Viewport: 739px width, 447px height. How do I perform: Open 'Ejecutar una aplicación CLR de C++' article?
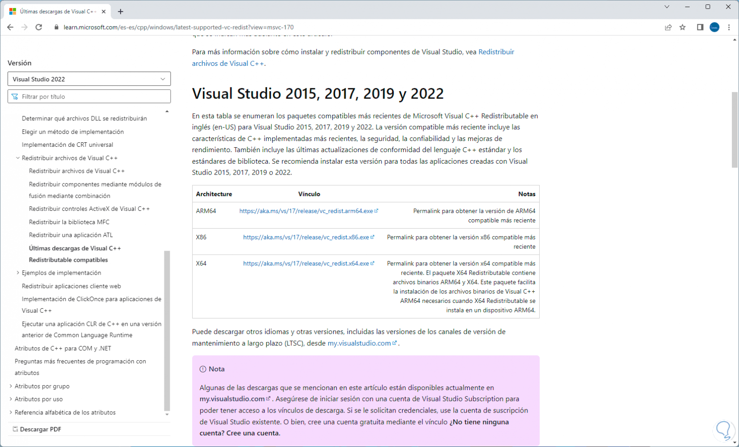91,329
